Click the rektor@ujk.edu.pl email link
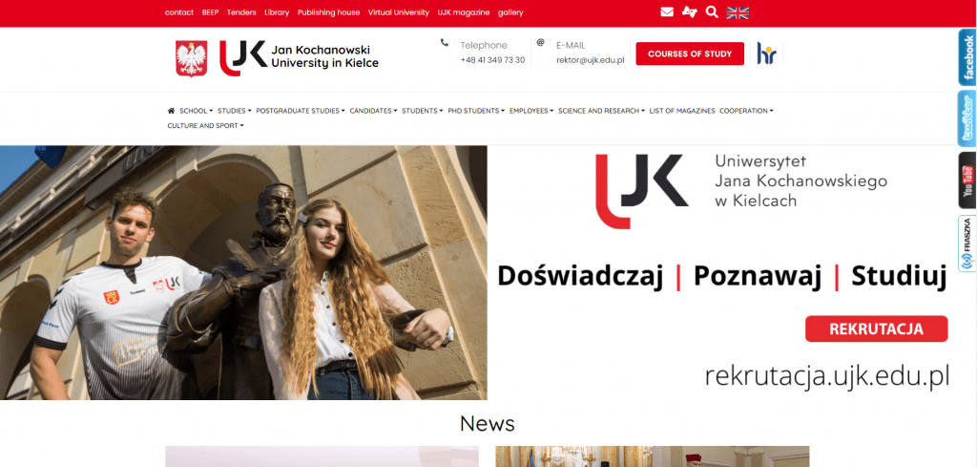This screenshot has height=467, width=977. click(x=590, y=60)
